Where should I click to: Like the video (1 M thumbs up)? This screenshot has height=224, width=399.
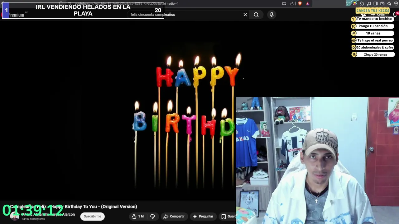tap(137, 217)
